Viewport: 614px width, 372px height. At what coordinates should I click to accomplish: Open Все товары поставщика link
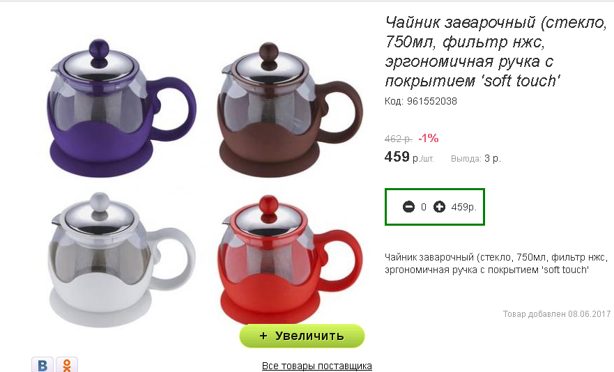[317, 366]
